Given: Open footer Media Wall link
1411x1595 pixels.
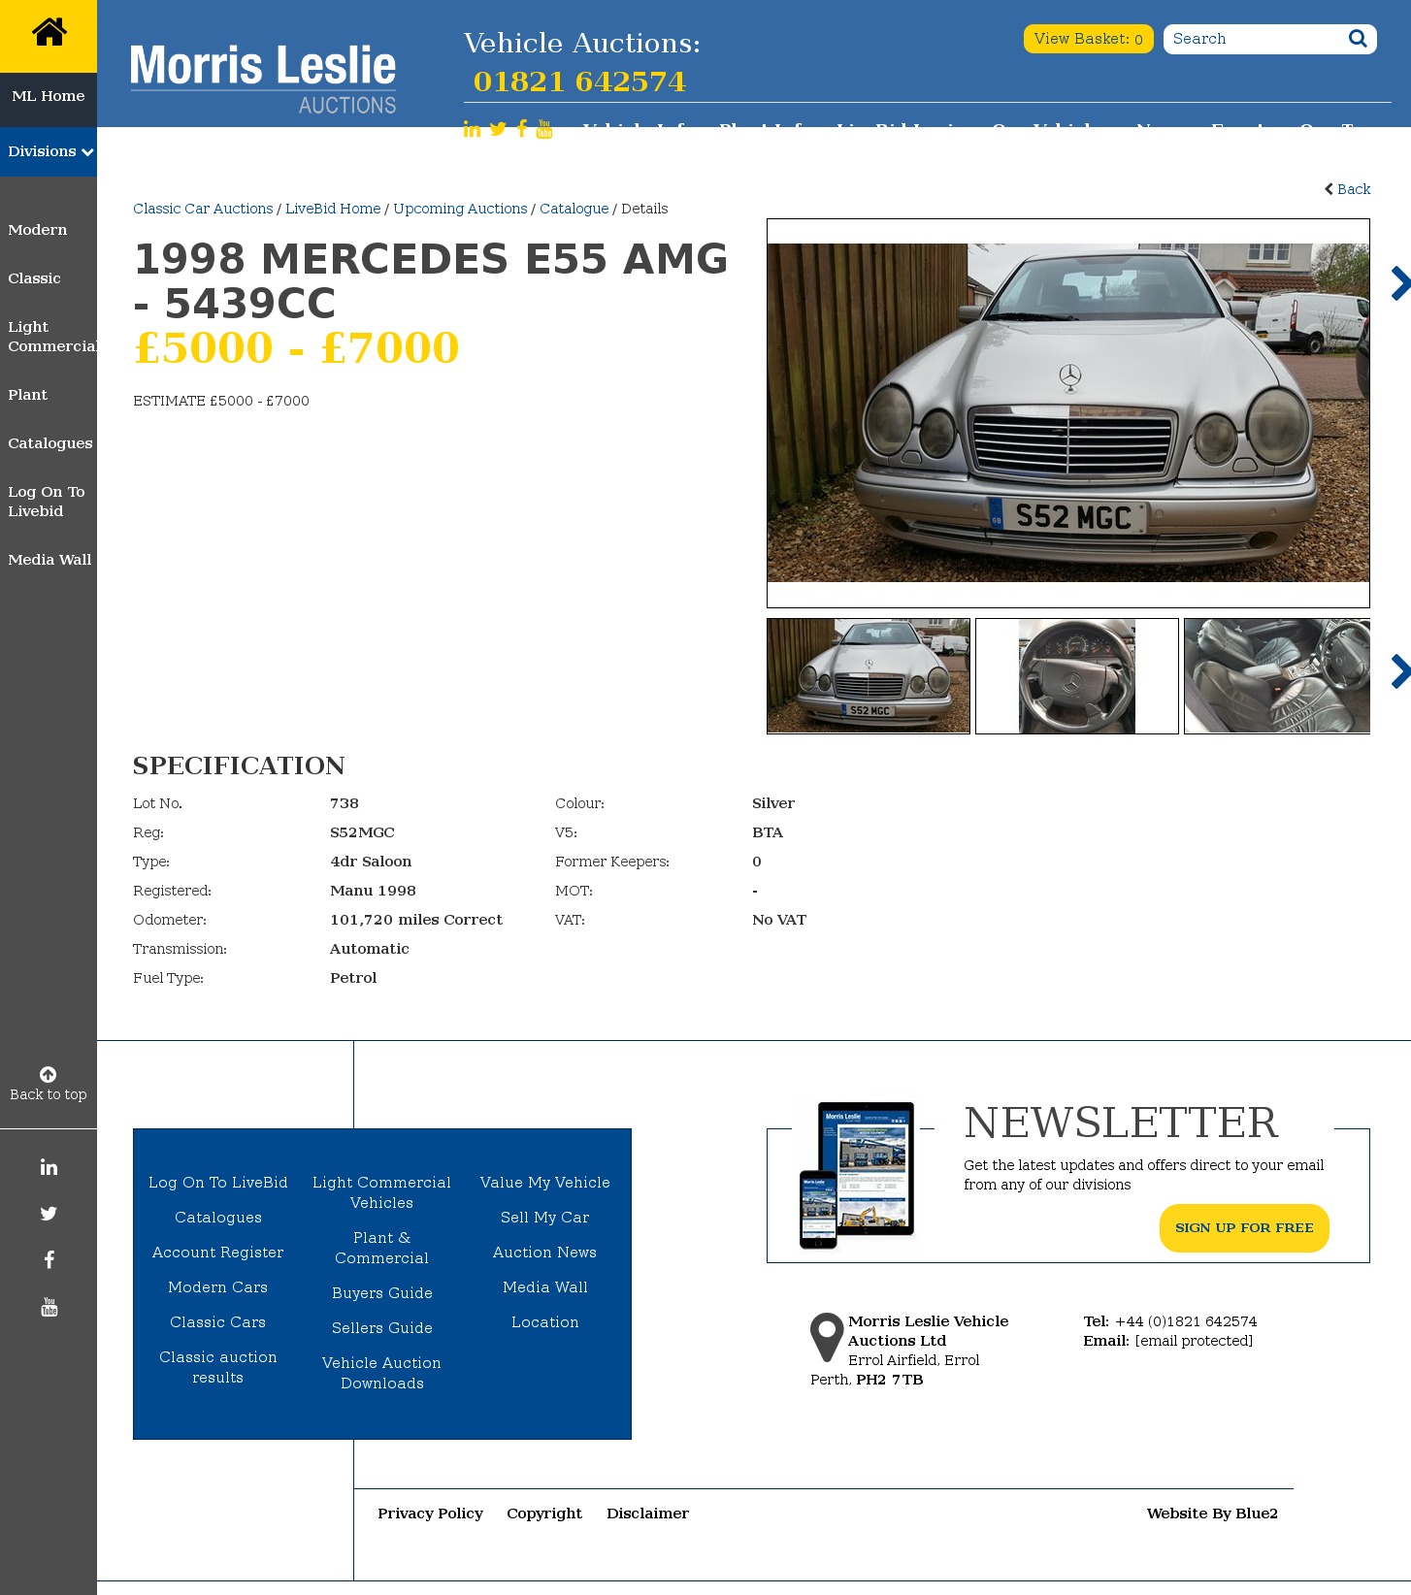Looking at the screenshot, I should pyautogui.click(x=545, y=1287).
